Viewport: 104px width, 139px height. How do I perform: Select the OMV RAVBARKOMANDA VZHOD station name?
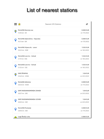coord(29,99)
